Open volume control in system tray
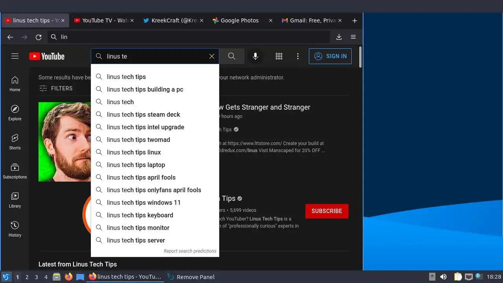503x283 pixels. pyautogui.click(x=443, y=277)
